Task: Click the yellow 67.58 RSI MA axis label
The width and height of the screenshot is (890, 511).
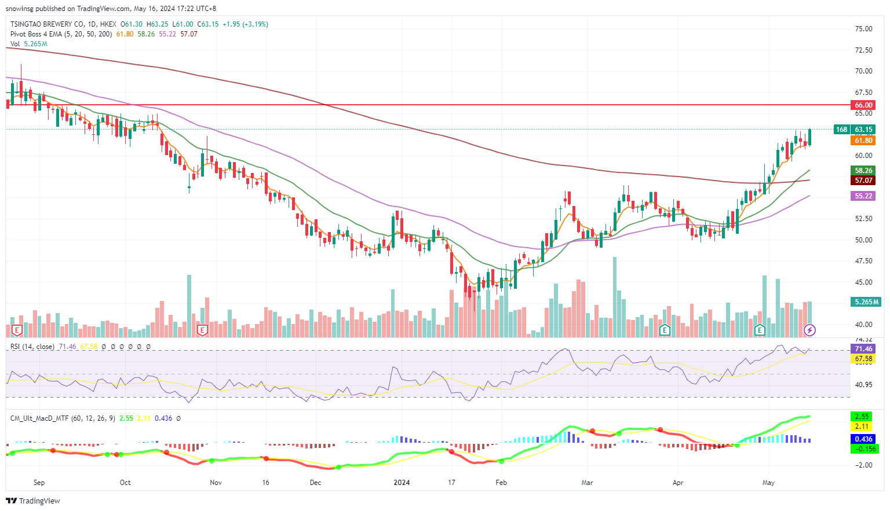Action: pyautogui.click(x=863, y=359)
